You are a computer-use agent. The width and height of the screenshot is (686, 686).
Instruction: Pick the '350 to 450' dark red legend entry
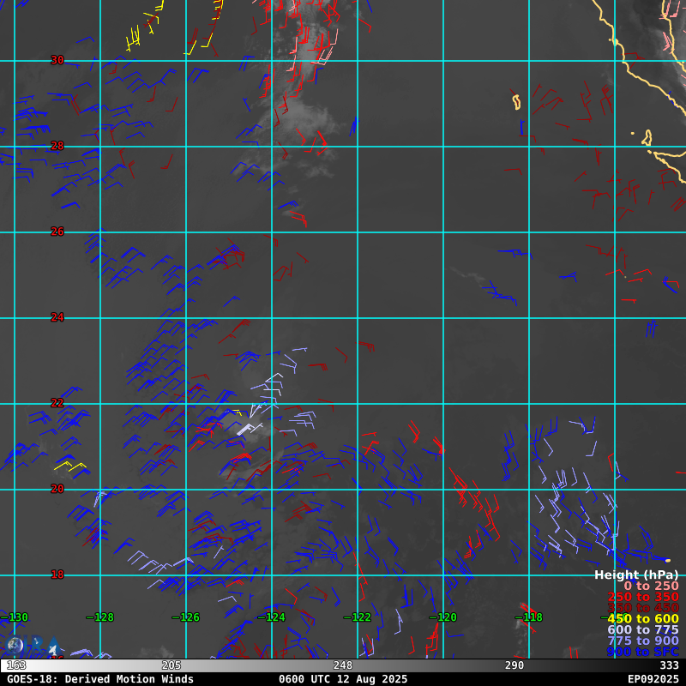(642, 608)
